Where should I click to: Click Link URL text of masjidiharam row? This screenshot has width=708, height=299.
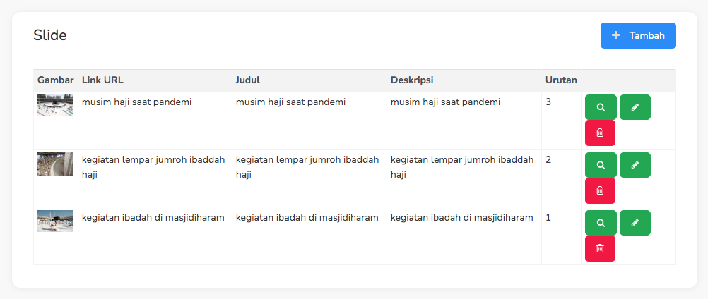coord(153,217)
